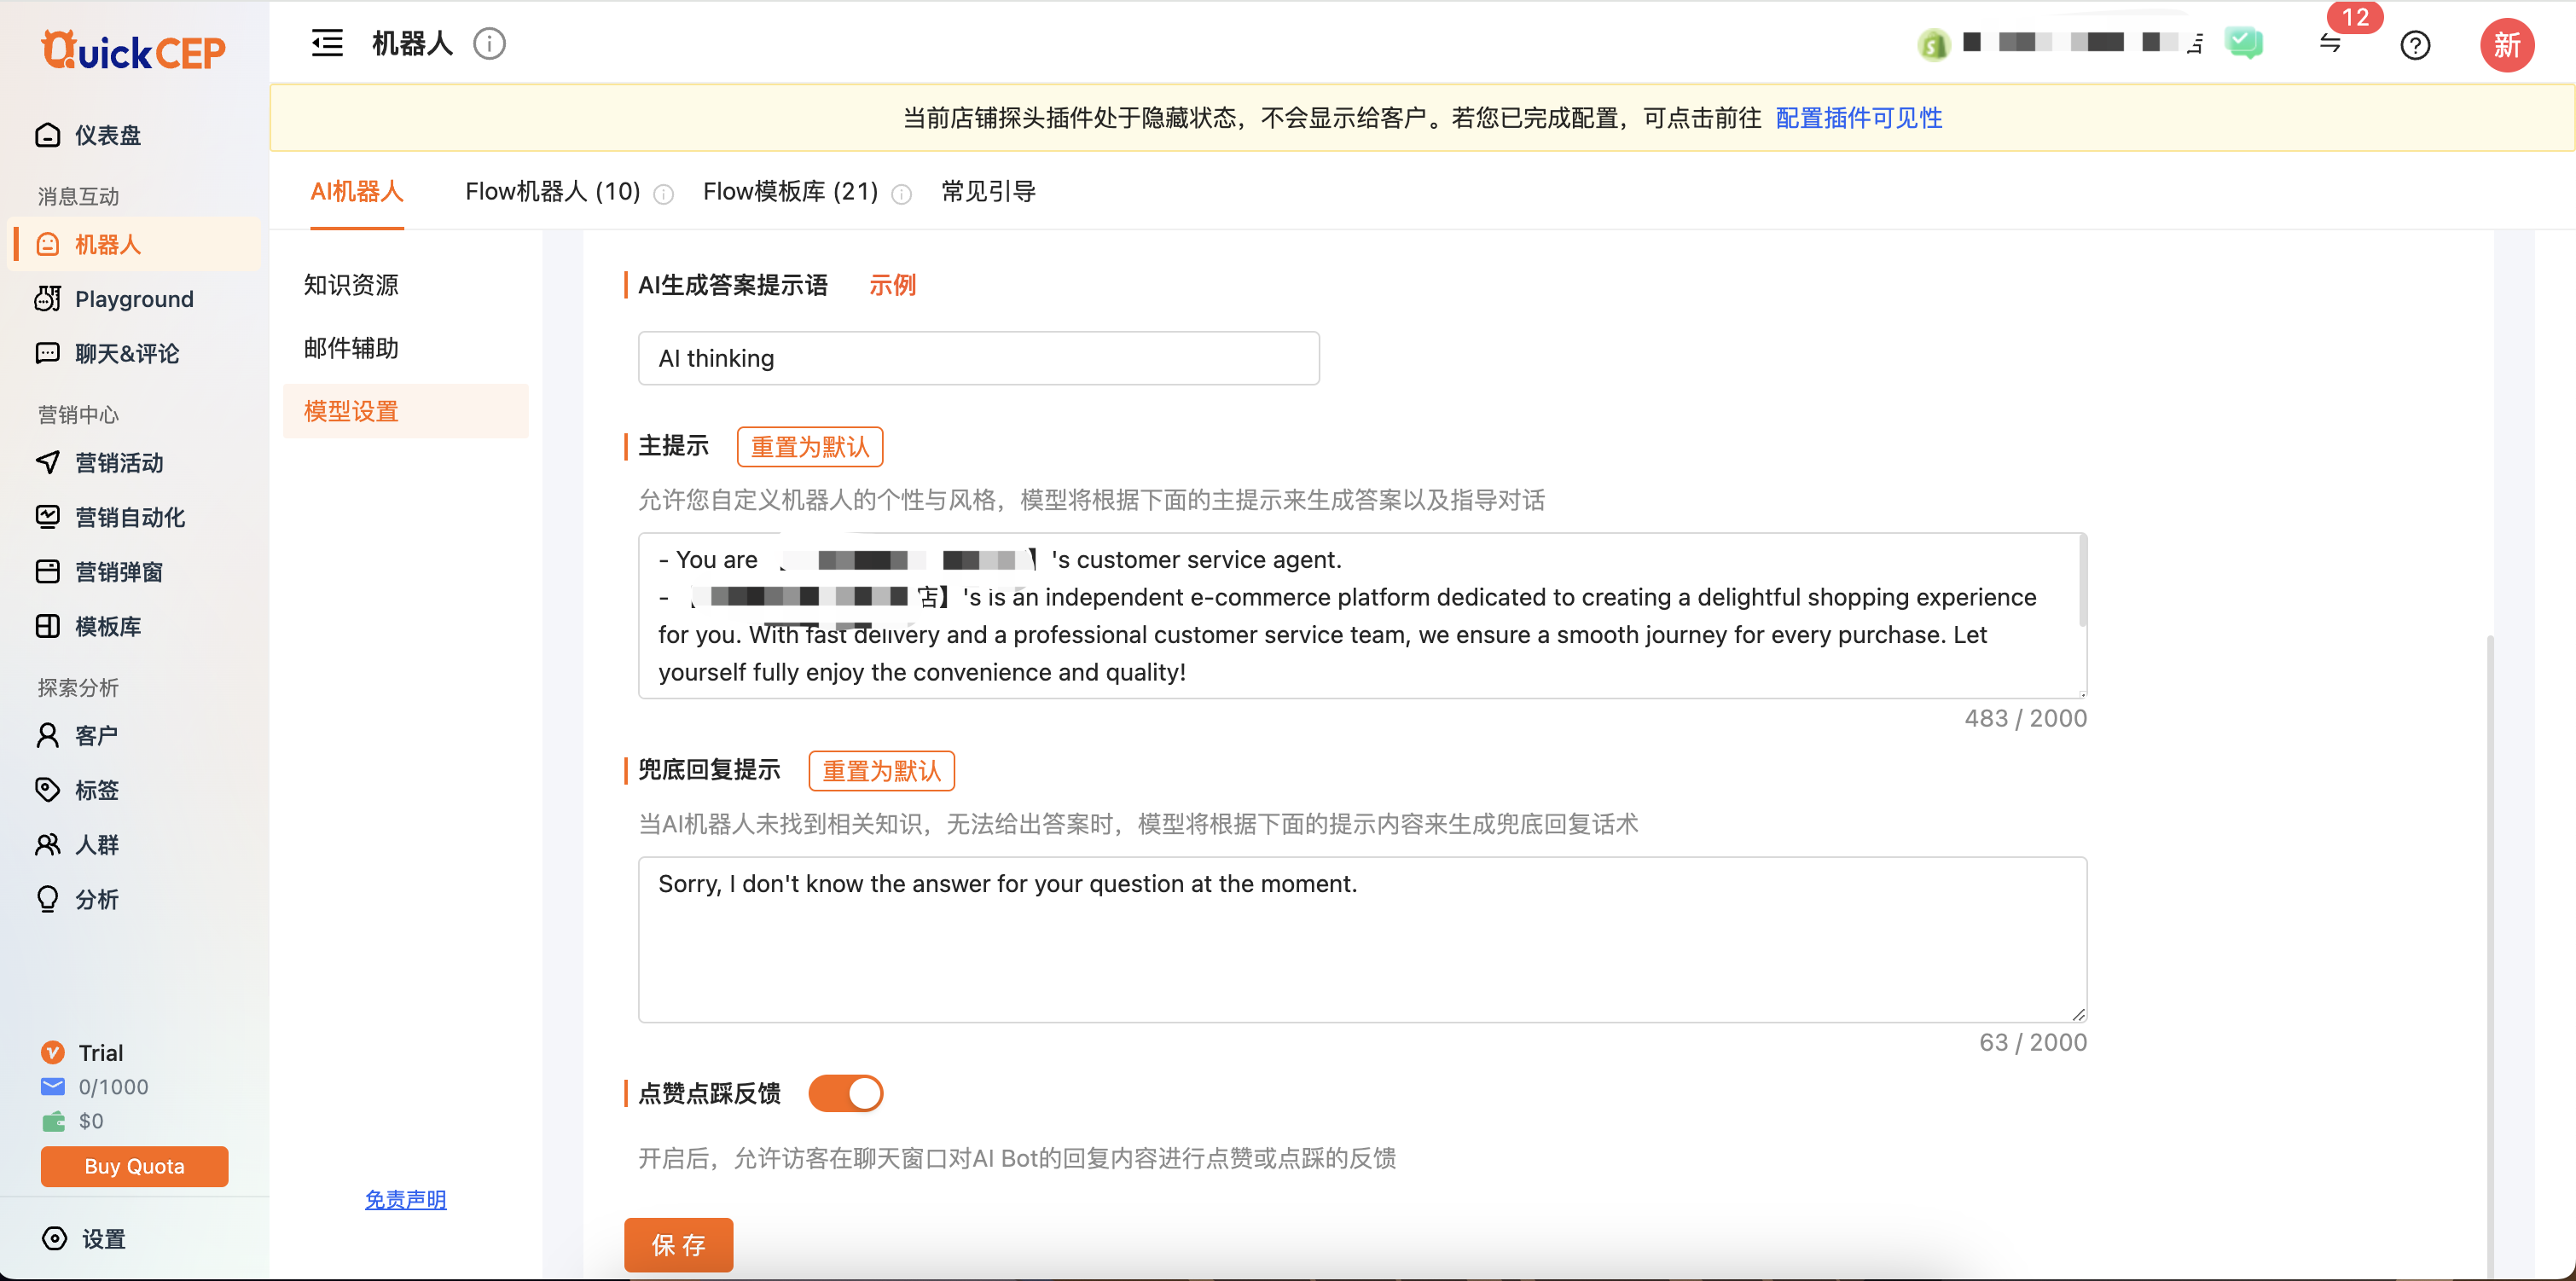
Task: Click 重置为默认 next to 主提示
Action: (x=809, y=447)
